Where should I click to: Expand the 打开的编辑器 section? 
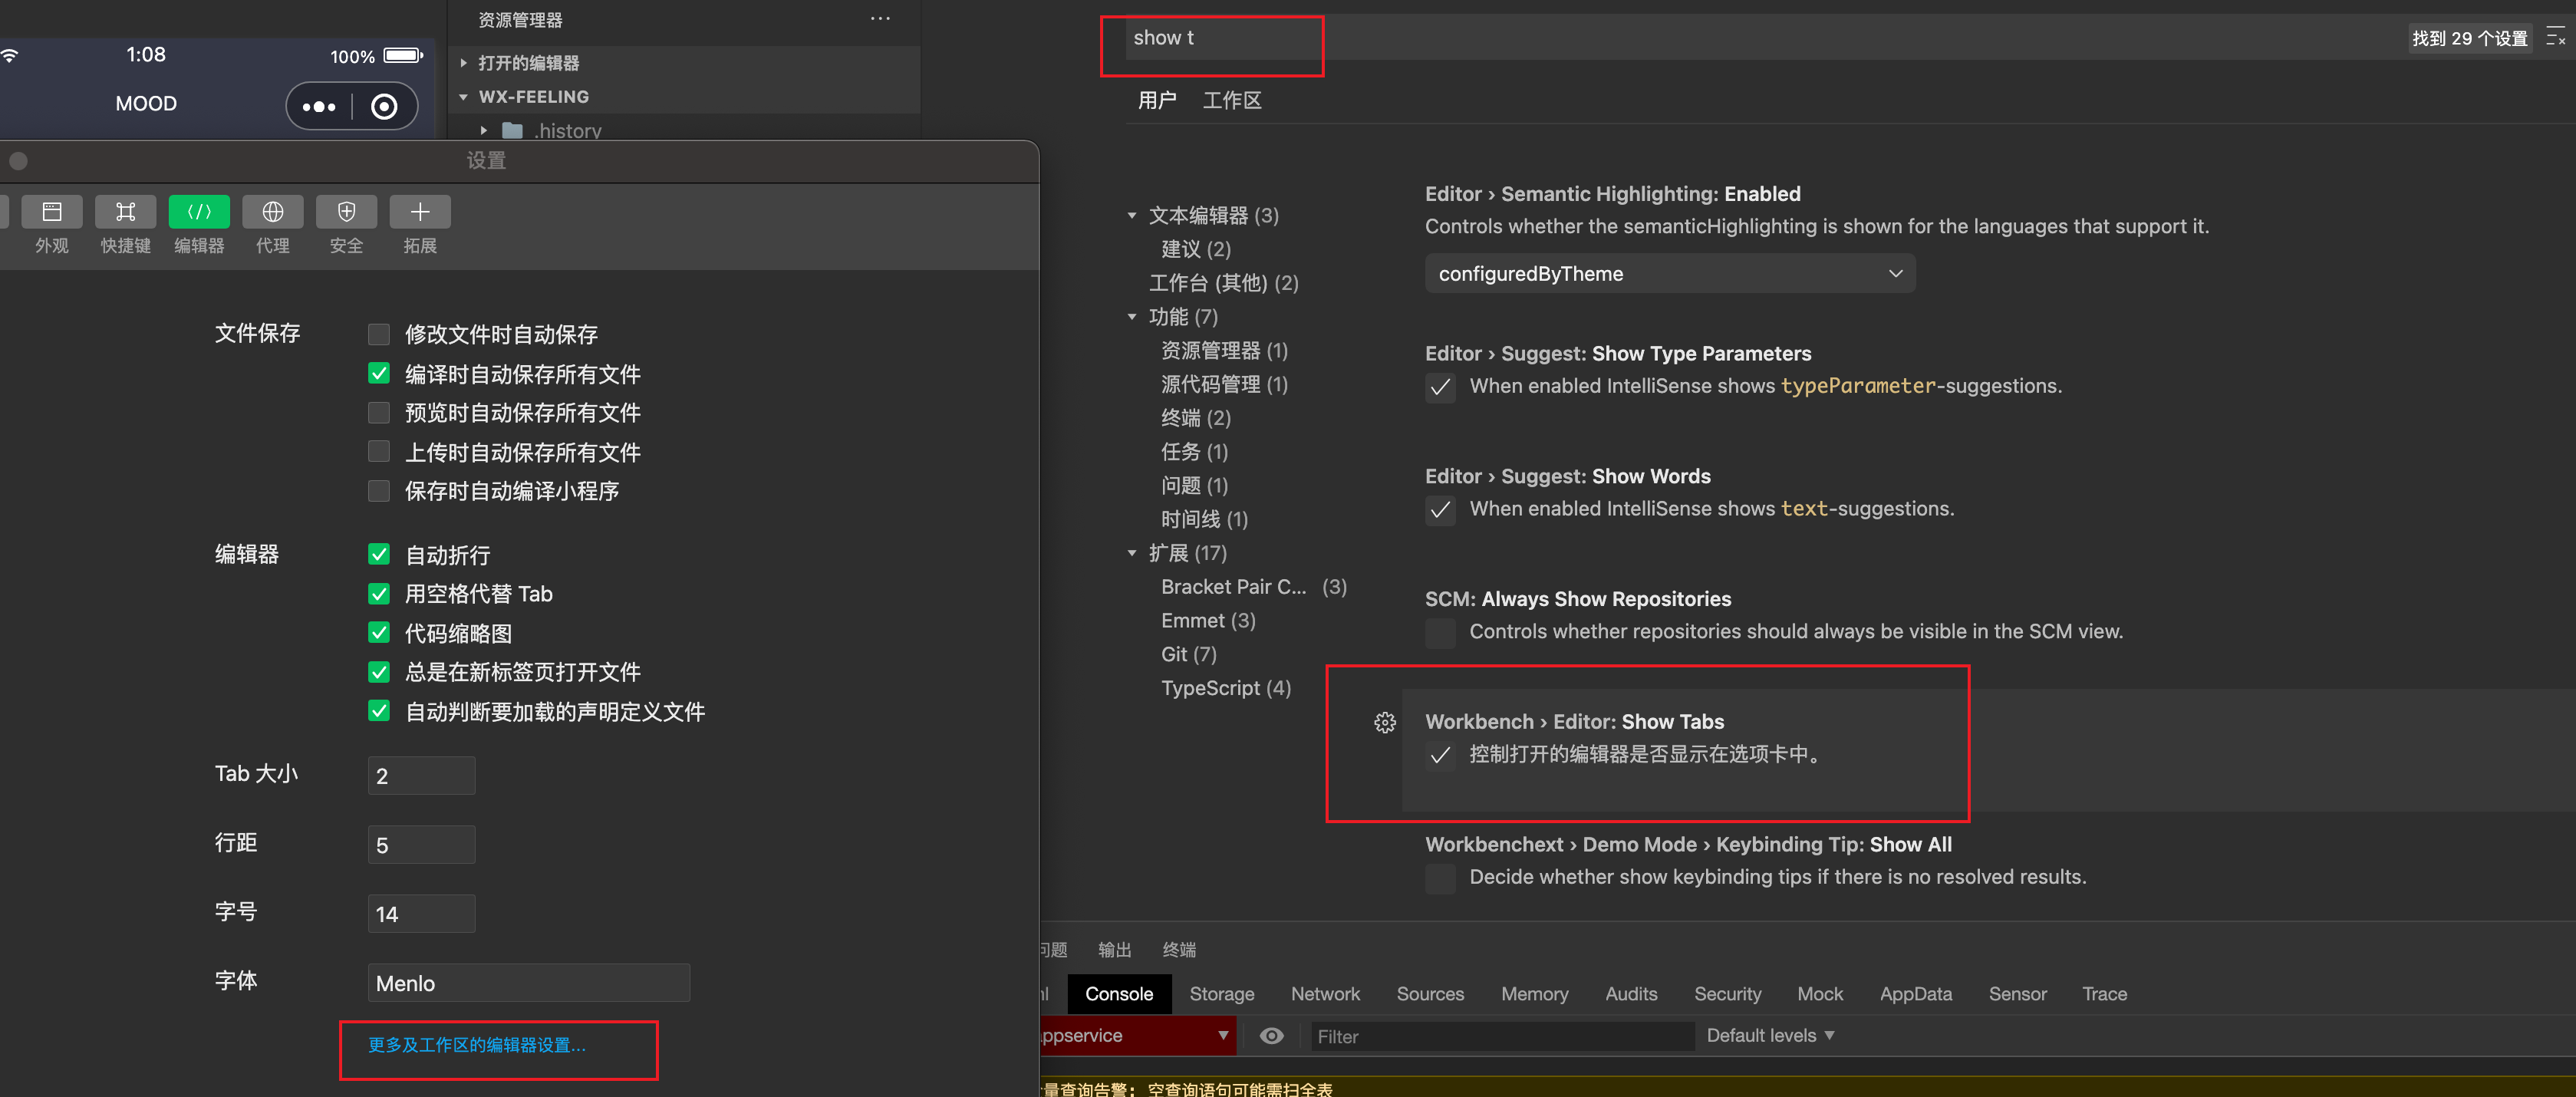(x=528, y=63)
